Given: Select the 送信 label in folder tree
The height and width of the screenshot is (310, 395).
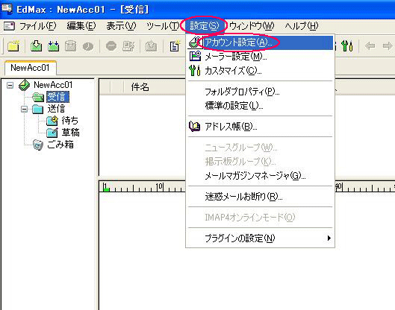Looking at the screenshot, I should pyautogui.click(x=57, y=109).
